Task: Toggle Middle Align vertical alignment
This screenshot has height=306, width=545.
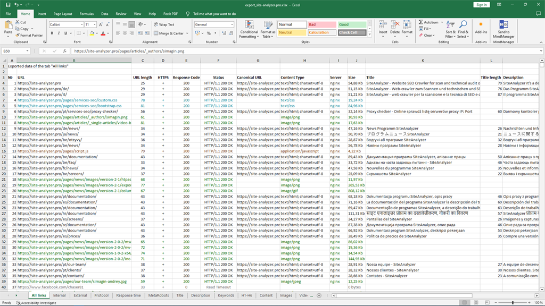Action: click(x=125, y=24)
